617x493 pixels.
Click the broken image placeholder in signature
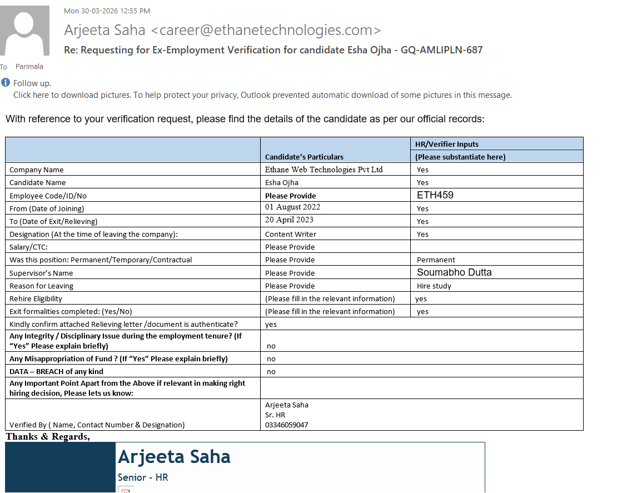click(126, 490)
